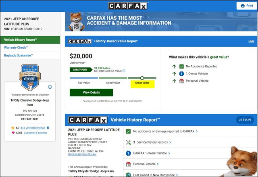The height and width of the screenshot is (177, 258).
Task: Click the accident and damage information banner
Action: coord(161,21)
